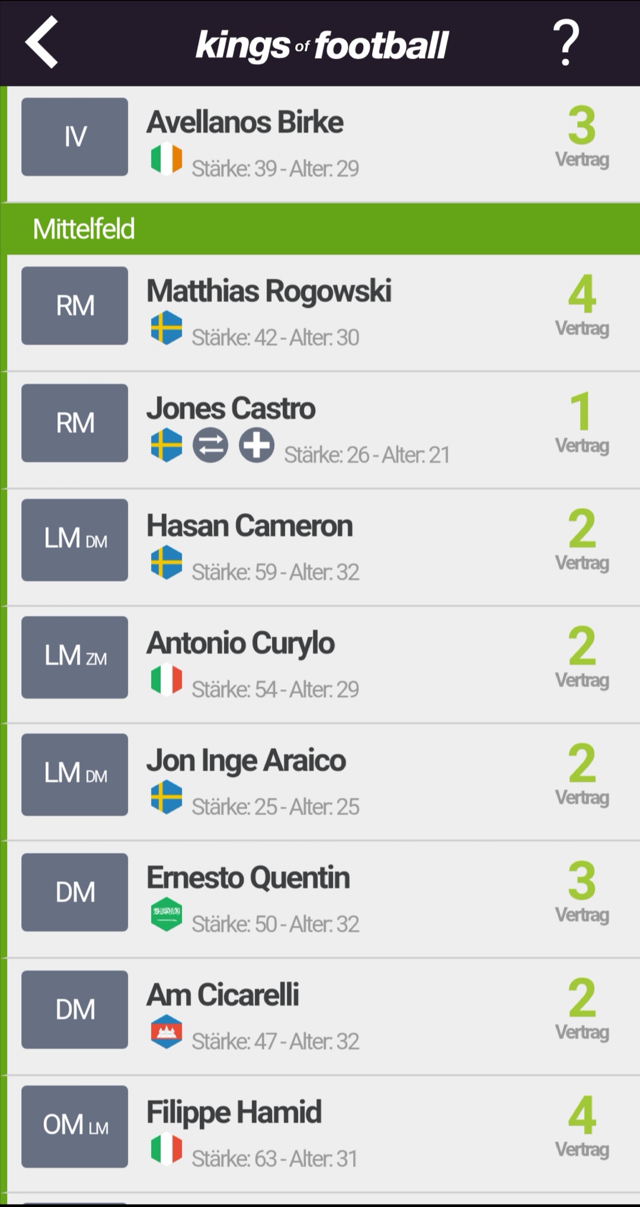This screenshot has width=640, height=1207.
Task: Select the IV position badge of Avellanos Birke
Action: pyautogui.click(x=75, y=137)
